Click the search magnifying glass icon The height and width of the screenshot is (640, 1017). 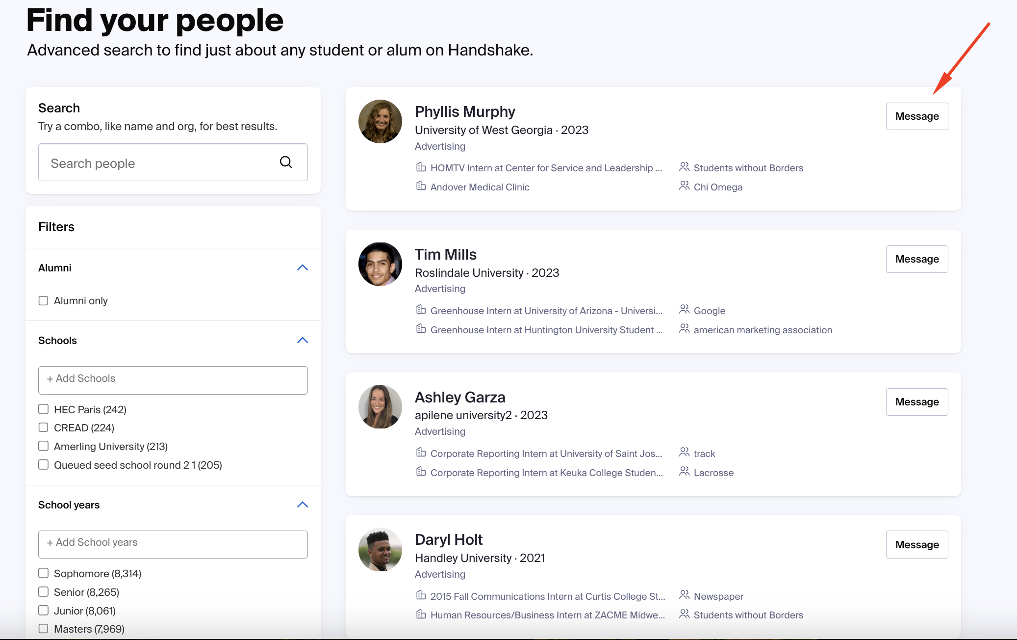286,162
